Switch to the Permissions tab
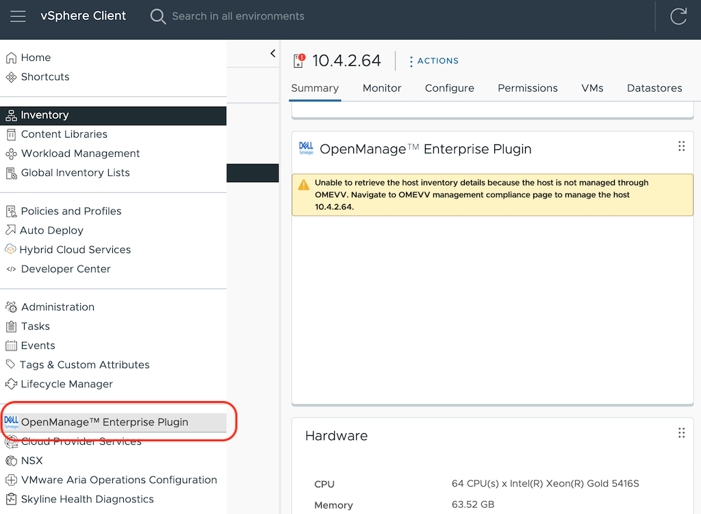This screenshot has height=514, width=701. (528, 88)
